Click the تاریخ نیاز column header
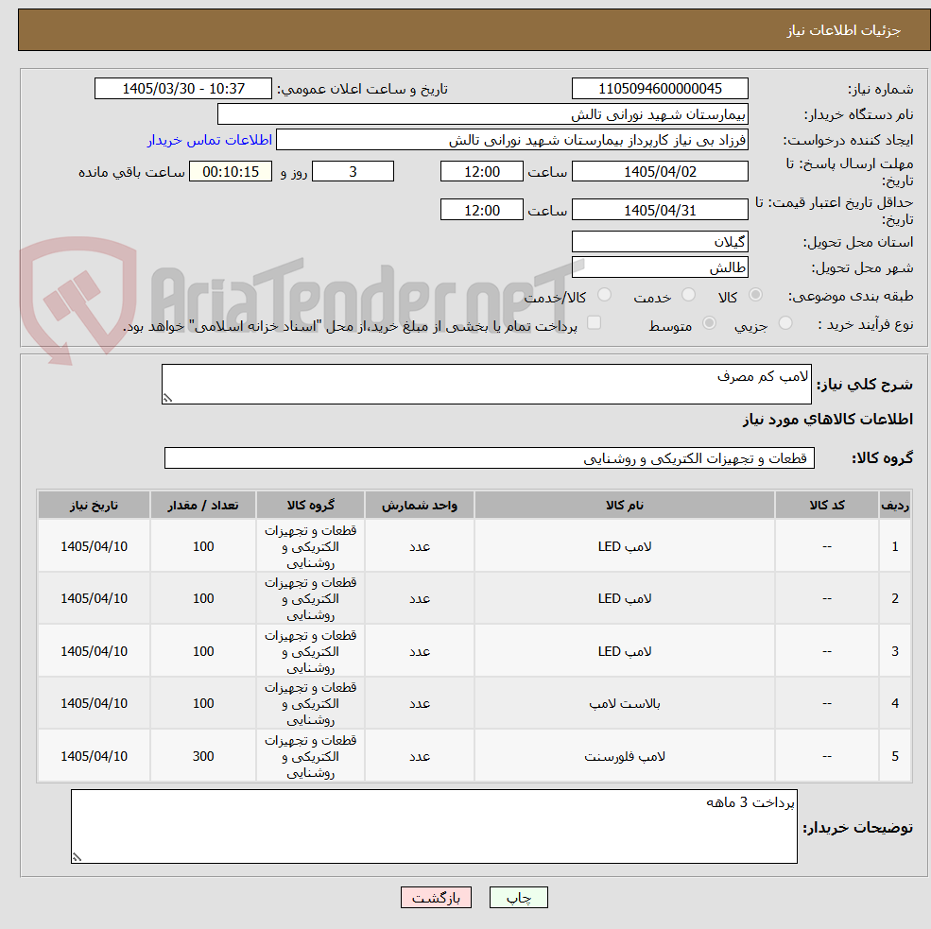The height and width of the screenshot is (929, 931). pyautogui.click(x=94, y=506)
